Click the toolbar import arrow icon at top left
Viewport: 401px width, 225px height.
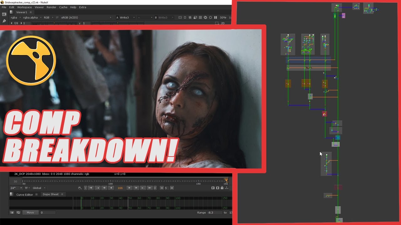click(x=4, y=14)
